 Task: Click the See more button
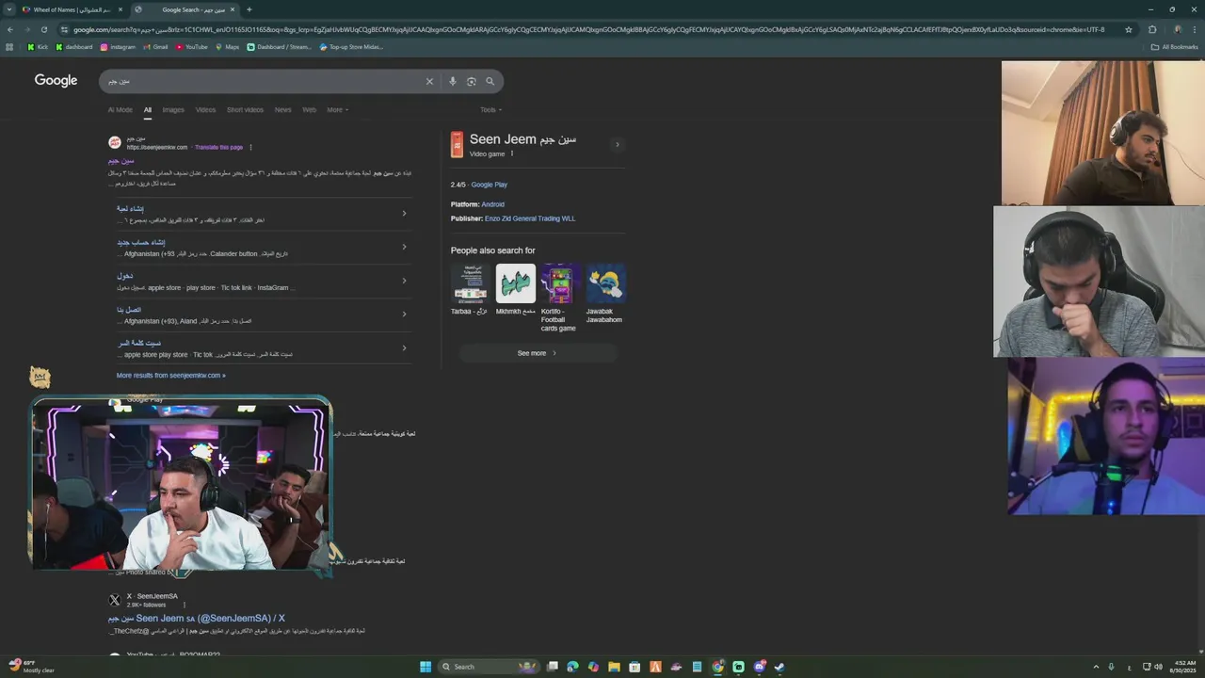coord(538,353)
